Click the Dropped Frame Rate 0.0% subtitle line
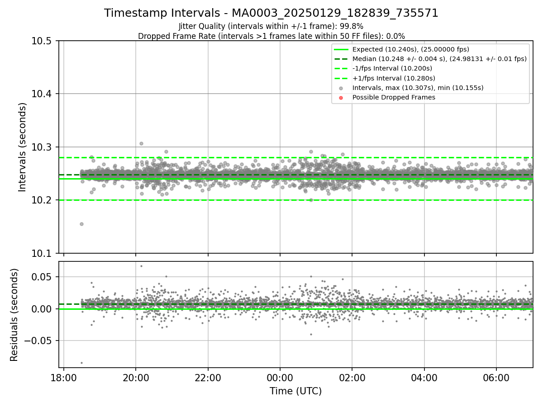Screen dimensions: 543x407 pyautogui.click(x=271, y=36)
